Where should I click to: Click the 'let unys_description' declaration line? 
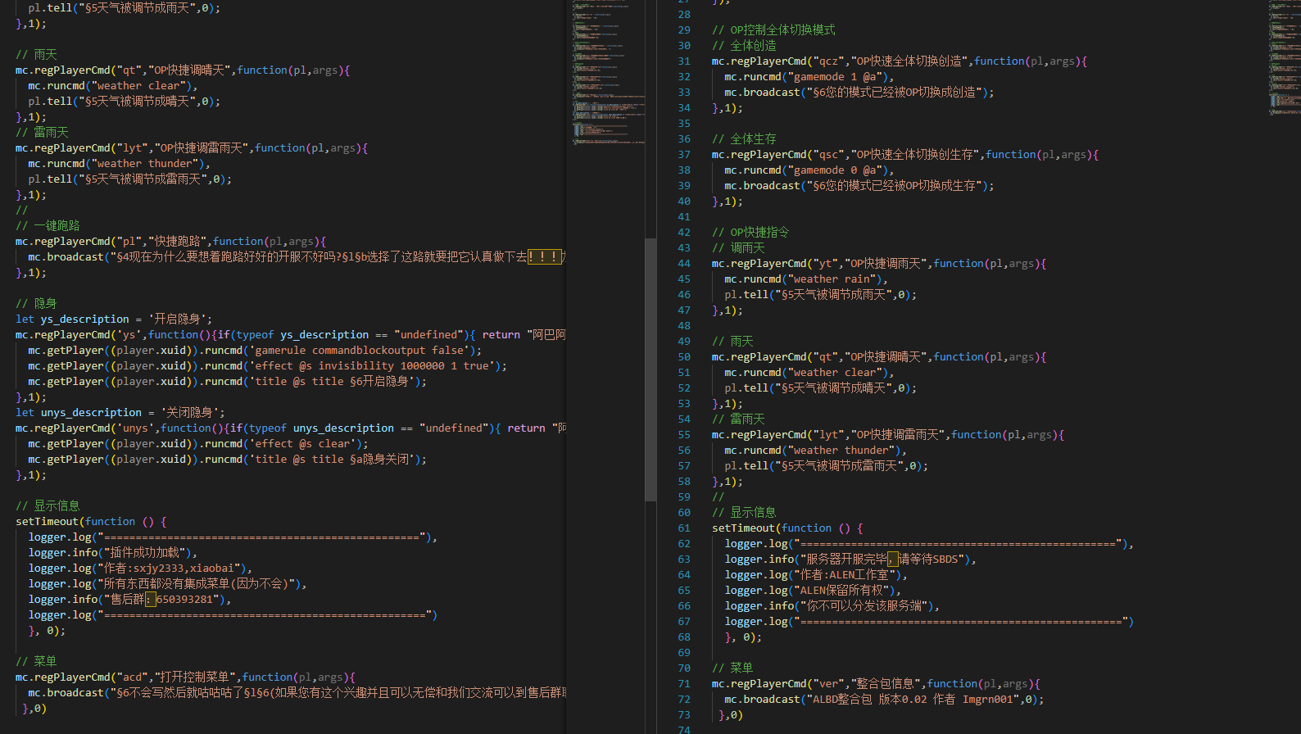pyautogui.click(x=120, y=413)
